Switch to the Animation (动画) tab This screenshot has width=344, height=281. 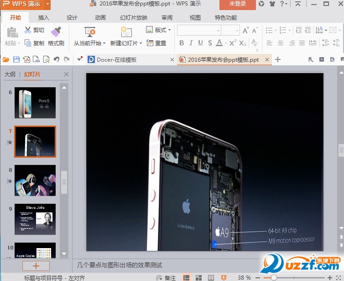click(x=100, y=17)
